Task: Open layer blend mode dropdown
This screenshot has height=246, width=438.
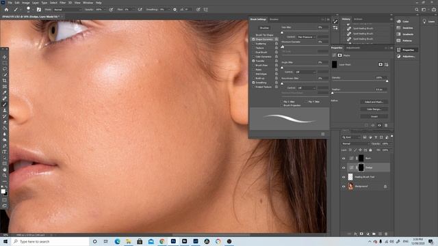Action: click(x=355, y=143)
